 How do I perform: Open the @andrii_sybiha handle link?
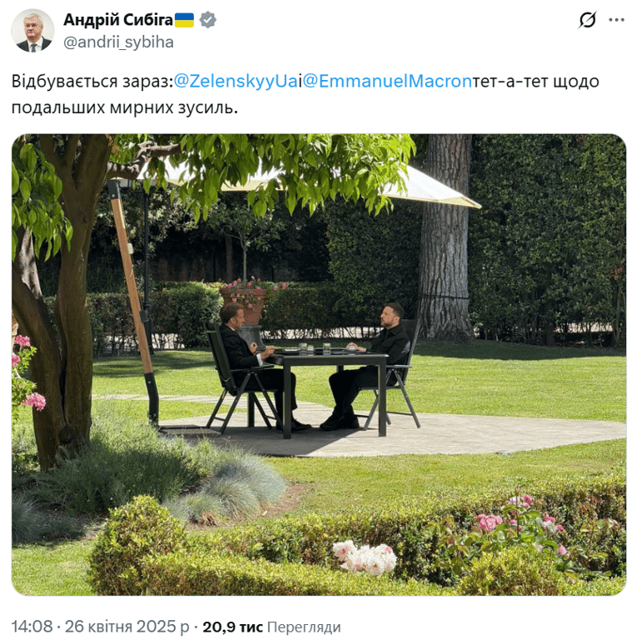[118, 42]
